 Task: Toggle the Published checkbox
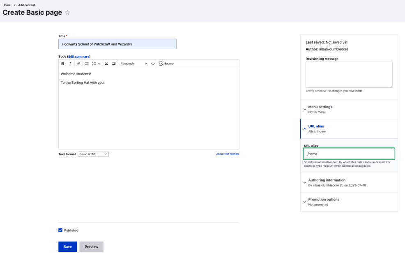point(61,230)
